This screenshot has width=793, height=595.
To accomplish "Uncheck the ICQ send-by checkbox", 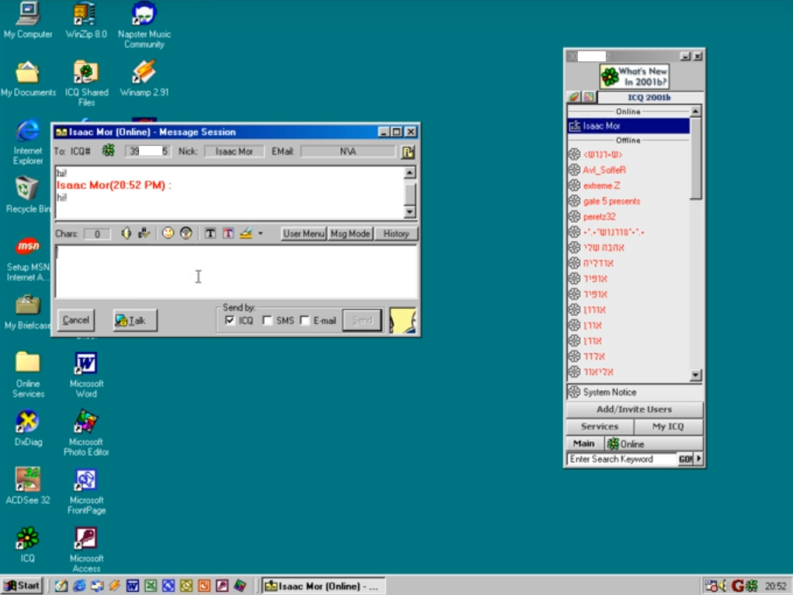I will (x=230, y=320).
